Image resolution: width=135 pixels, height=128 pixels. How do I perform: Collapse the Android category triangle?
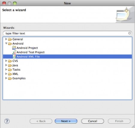coord(6,43)
